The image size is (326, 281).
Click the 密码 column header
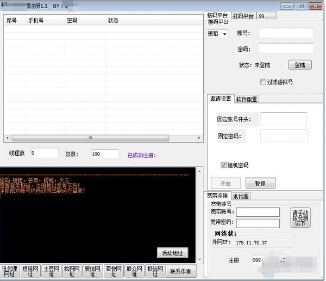coord(85,21)
